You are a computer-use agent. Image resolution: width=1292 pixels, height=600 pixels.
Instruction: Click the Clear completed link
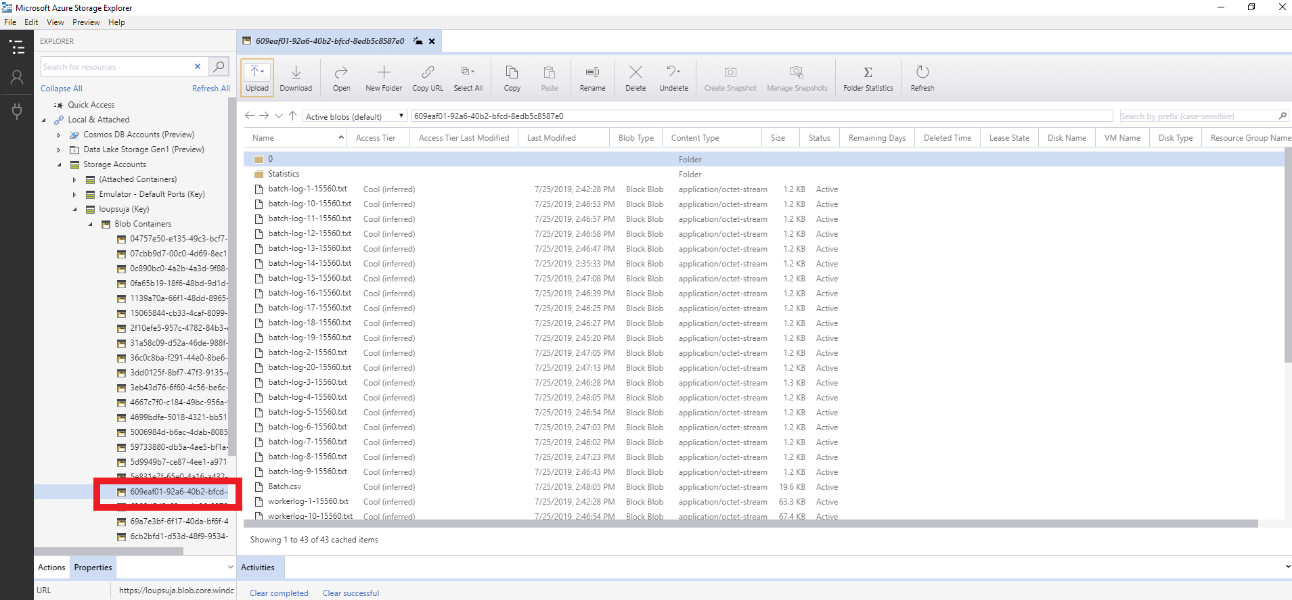(279, 593)
